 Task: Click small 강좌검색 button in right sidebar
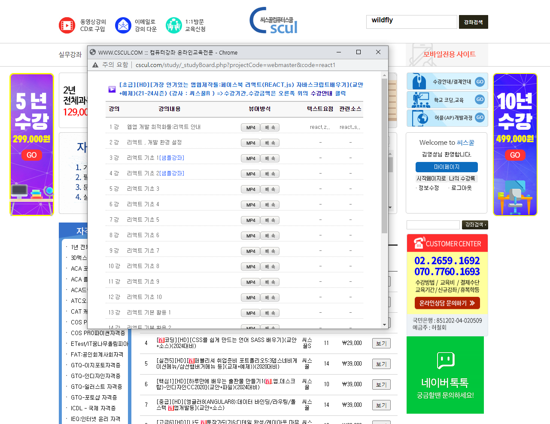tap(475, 225)
